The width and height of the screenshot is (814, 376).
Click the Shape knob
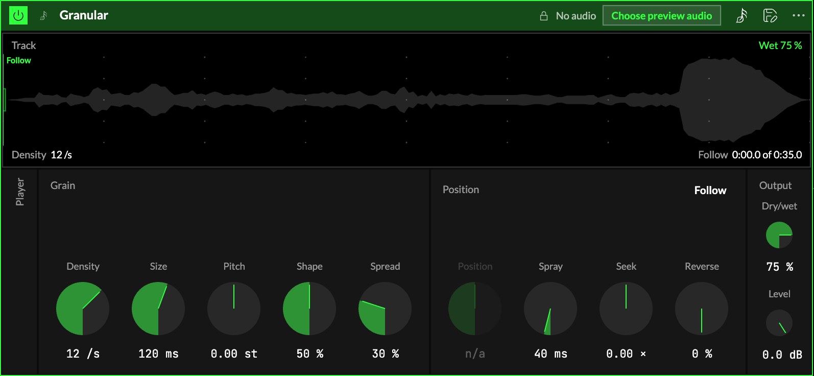point(309,309)
